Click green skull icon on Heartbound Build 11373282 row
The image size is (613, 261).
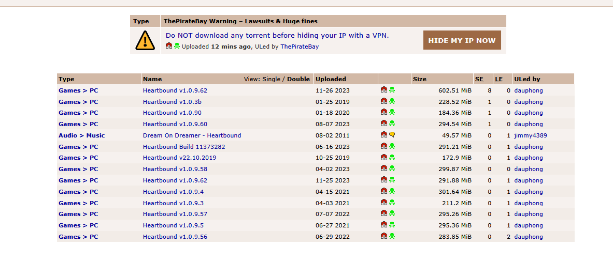[x=392, y=146]
